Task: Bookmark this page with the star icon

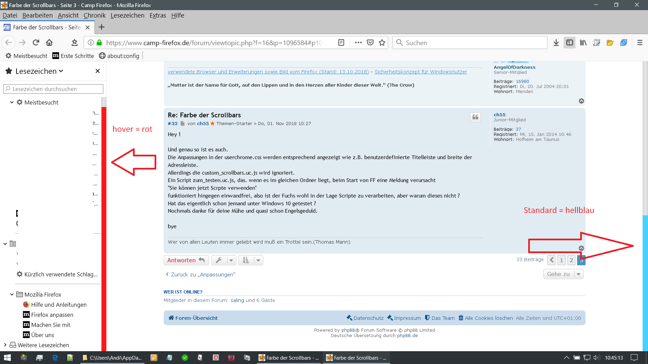Action: pos(382,43)
